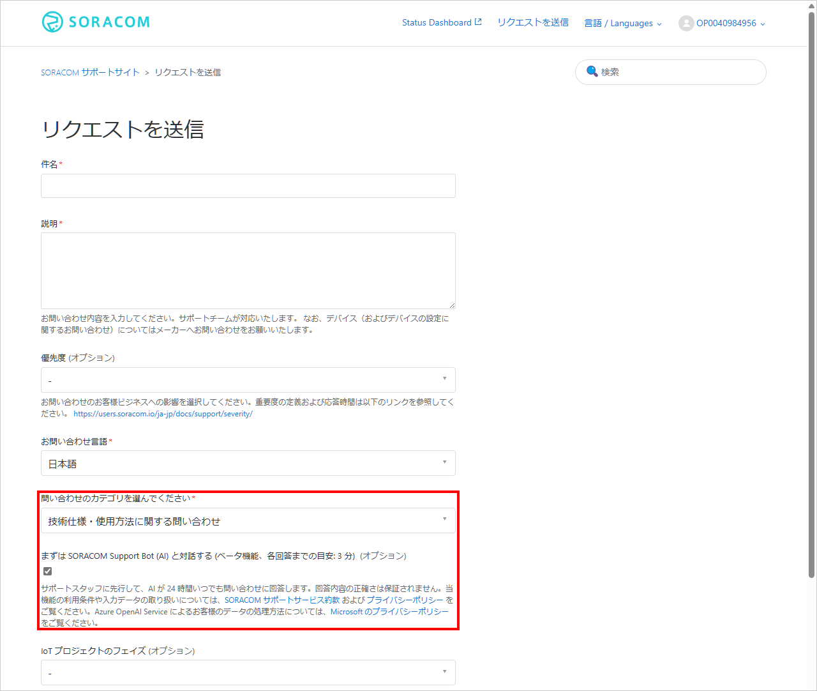Open the severity documentation URL link
817x691 pixels.
163,413
